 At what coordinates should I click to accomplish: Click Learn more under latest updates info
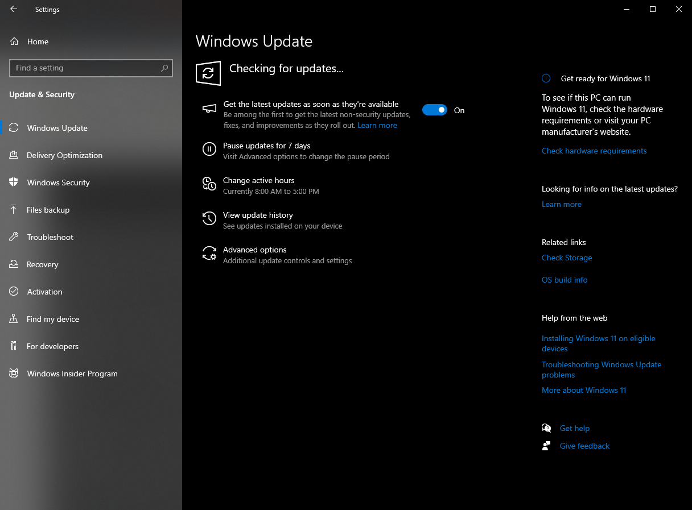pyautogui.click(x=562, y=204)
